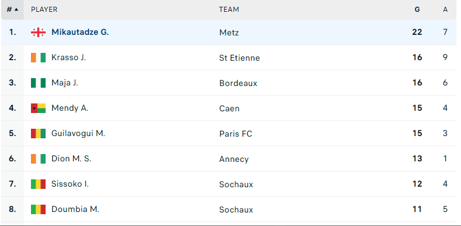Sort by the rank # column arrow
Screen dimensions: 461x226
point(12,10)
